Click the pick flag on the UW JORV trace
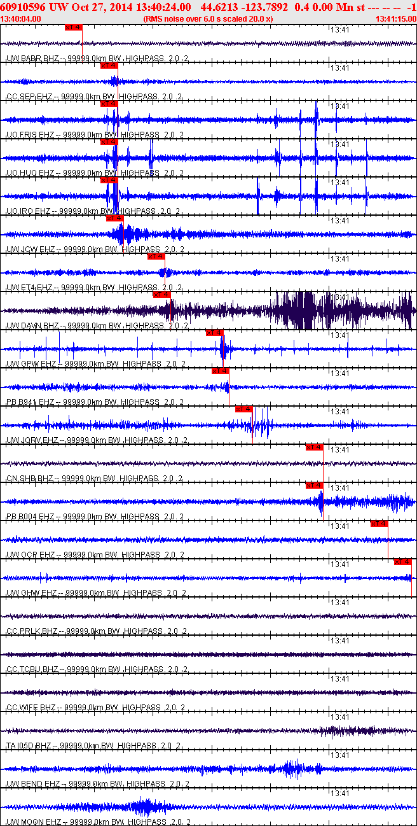This screenshot has width=417, height=826. [243, 409]
